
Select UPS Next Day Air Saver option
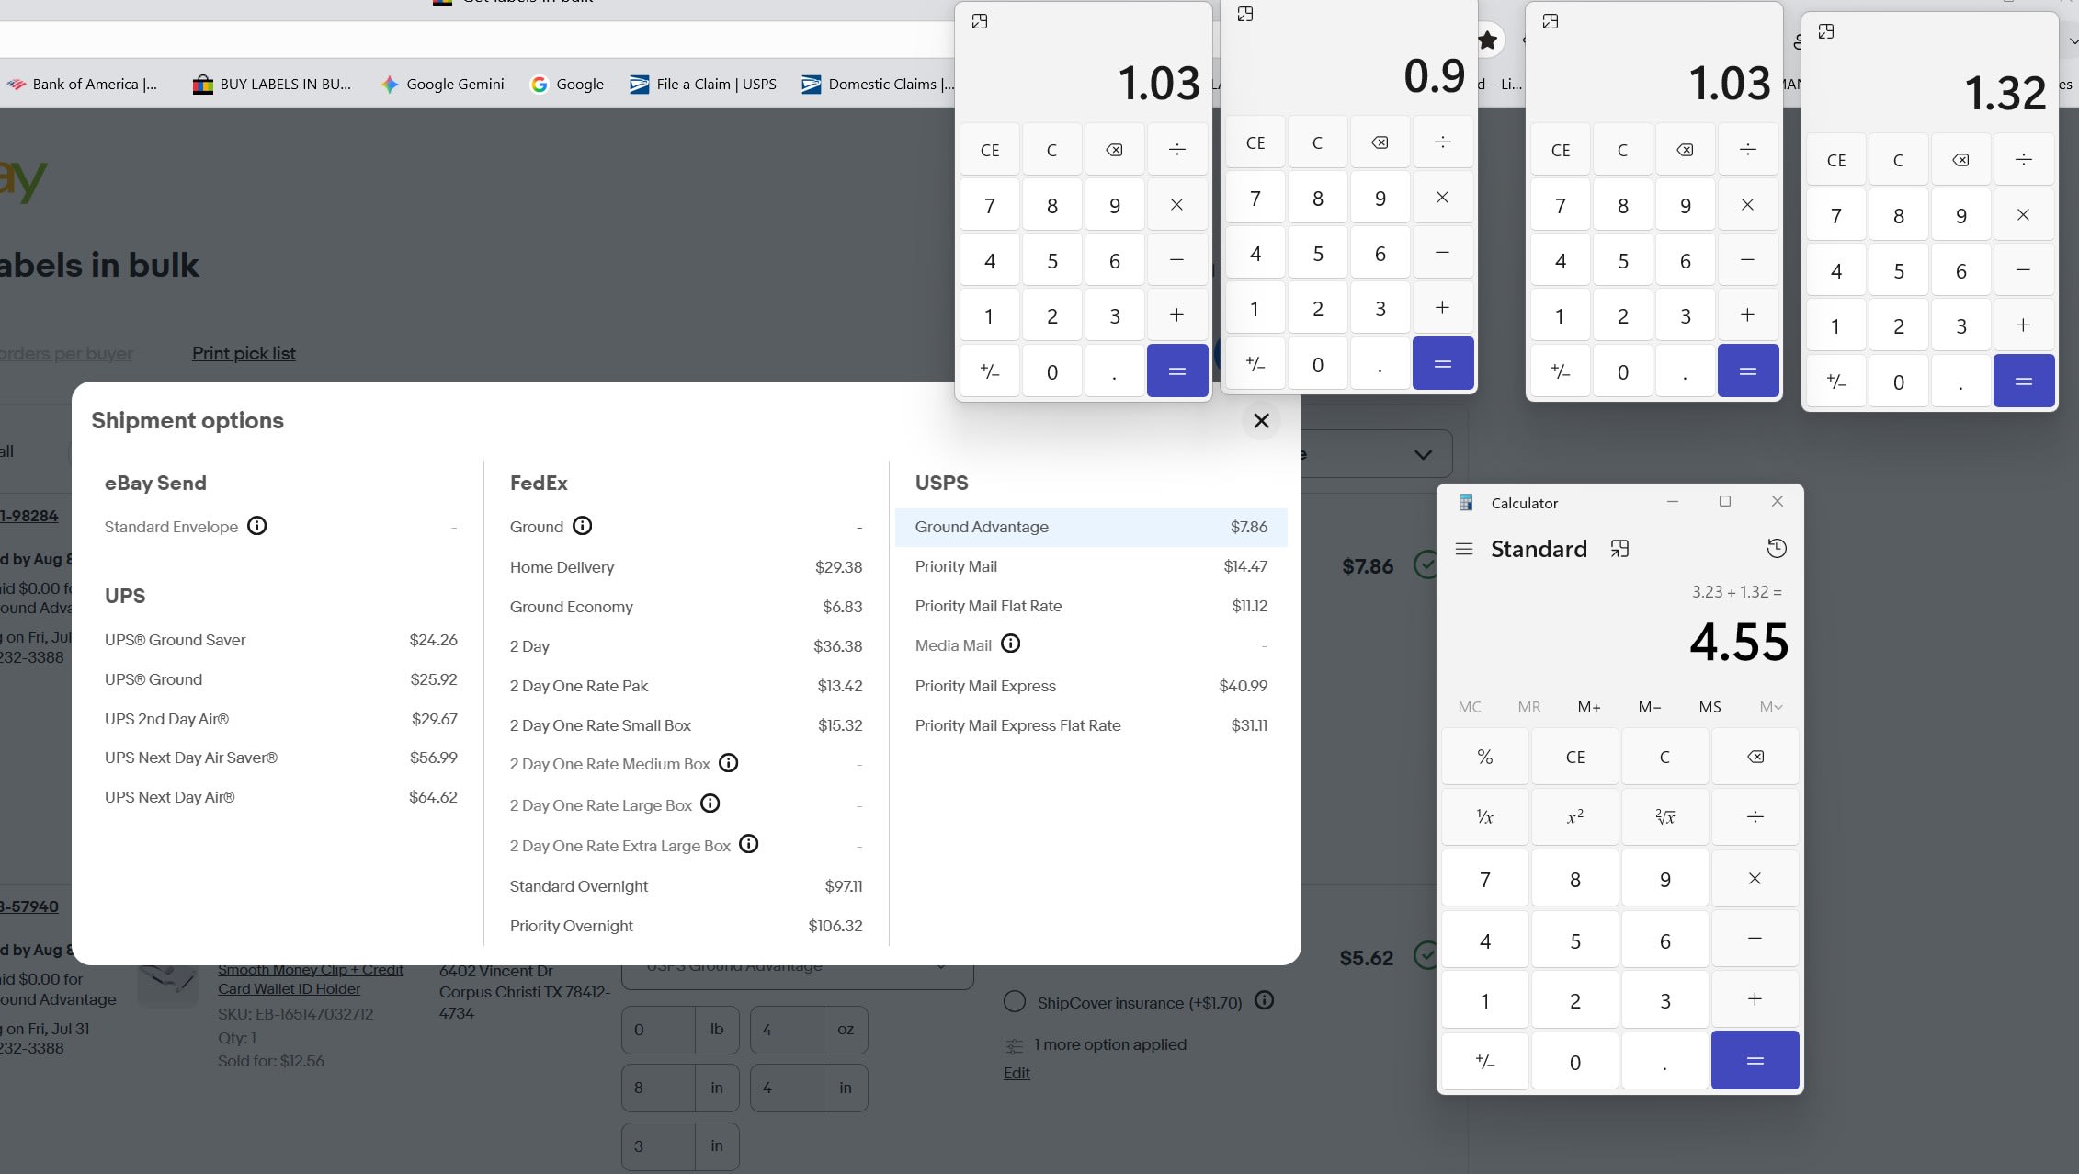pos(280,758)
